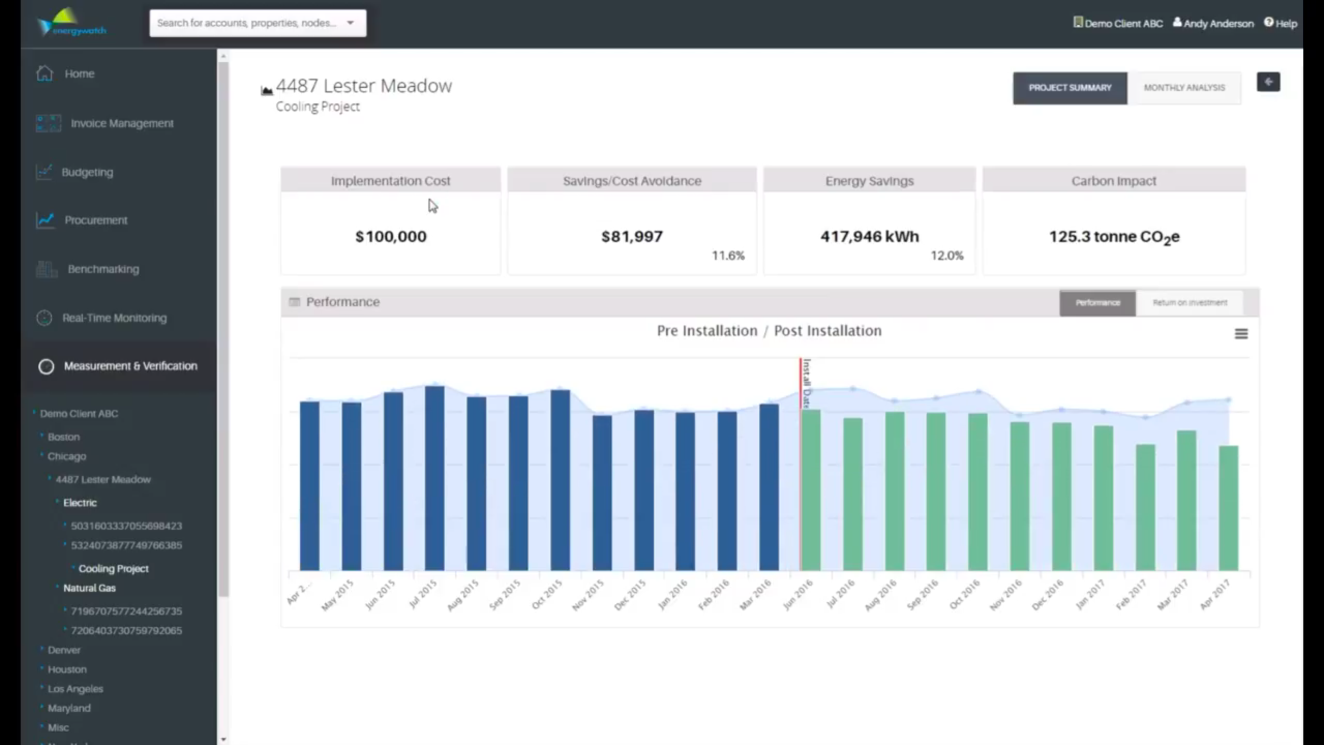
Task: Click the Budgeting chart icon
Action: [x=44, y=172]
